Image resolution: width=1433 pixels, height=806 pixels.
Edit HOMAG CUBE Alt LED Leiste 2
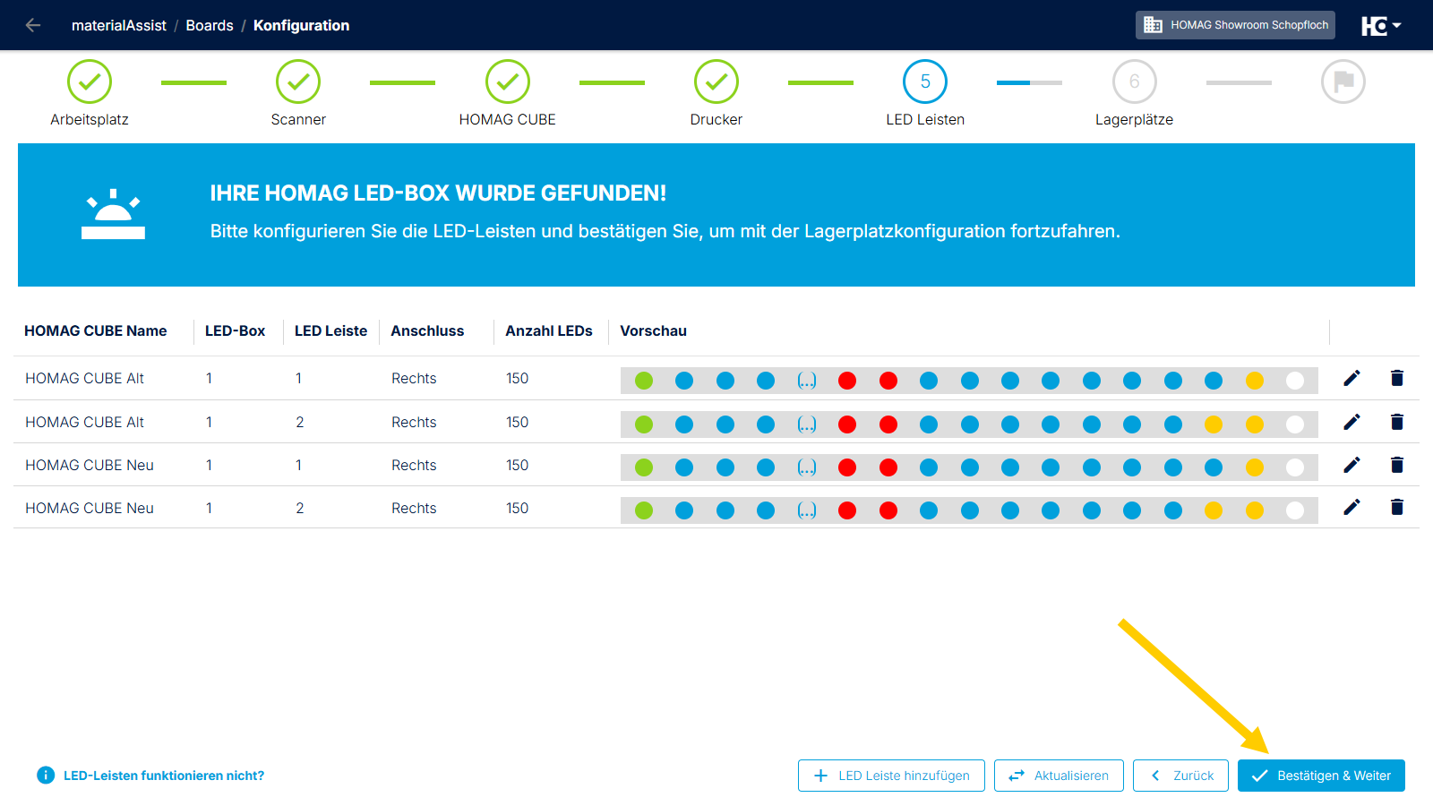coord(1351,421)
